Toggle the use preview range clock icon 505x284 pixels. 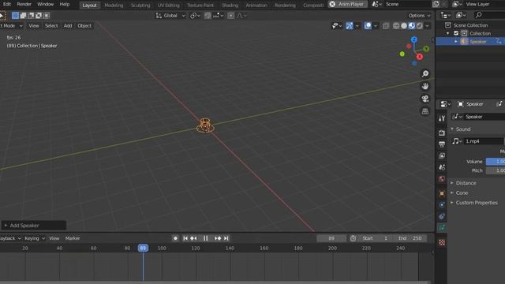pos(353,238)
